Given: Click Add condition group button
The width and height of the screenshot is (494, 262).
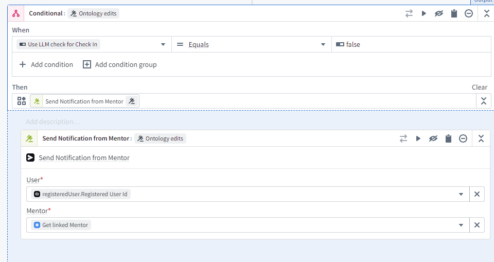Looking at the screenshot, I should 120,65.
